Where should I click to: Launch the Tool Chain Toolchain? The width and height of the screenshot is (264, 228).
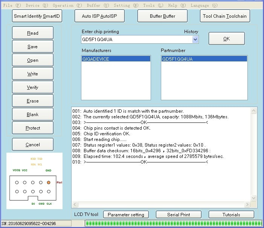point(225,16)
